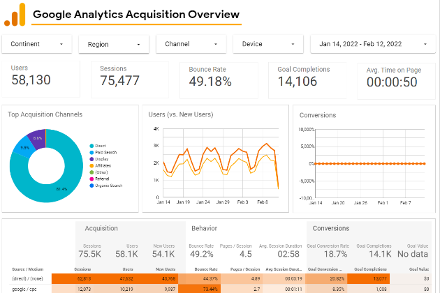This screenshot has width=440, height=293.
Task: Select the (direct) / (none) table row
Action: pos(220,279)
